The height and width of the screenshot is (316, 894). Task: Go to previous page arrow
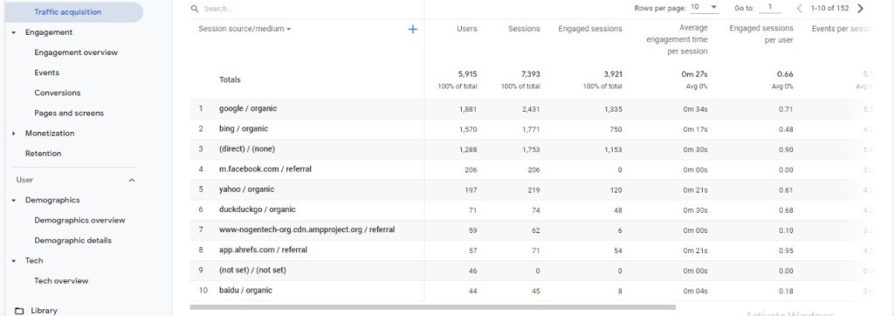[x=800, y=8]
